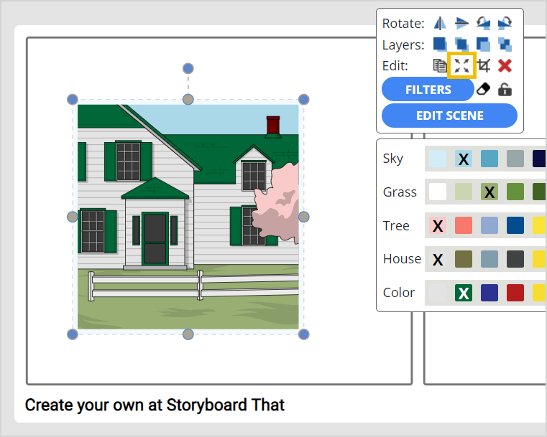The image size is (547, 437).
Task: Pick the slate blue House swatch
Action: (489, 259)
